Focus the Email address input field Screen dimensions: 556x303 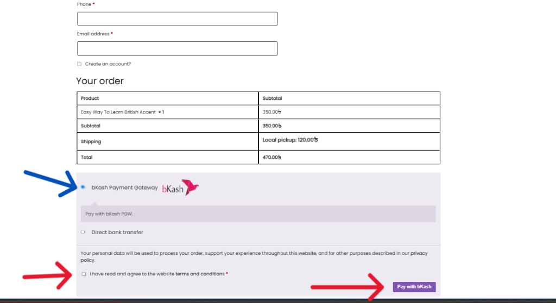178,48
